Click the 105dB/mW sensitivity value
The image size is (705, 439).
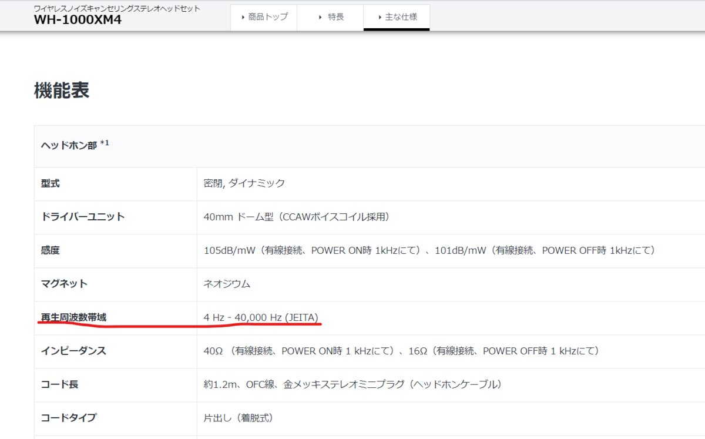point(429,250)
